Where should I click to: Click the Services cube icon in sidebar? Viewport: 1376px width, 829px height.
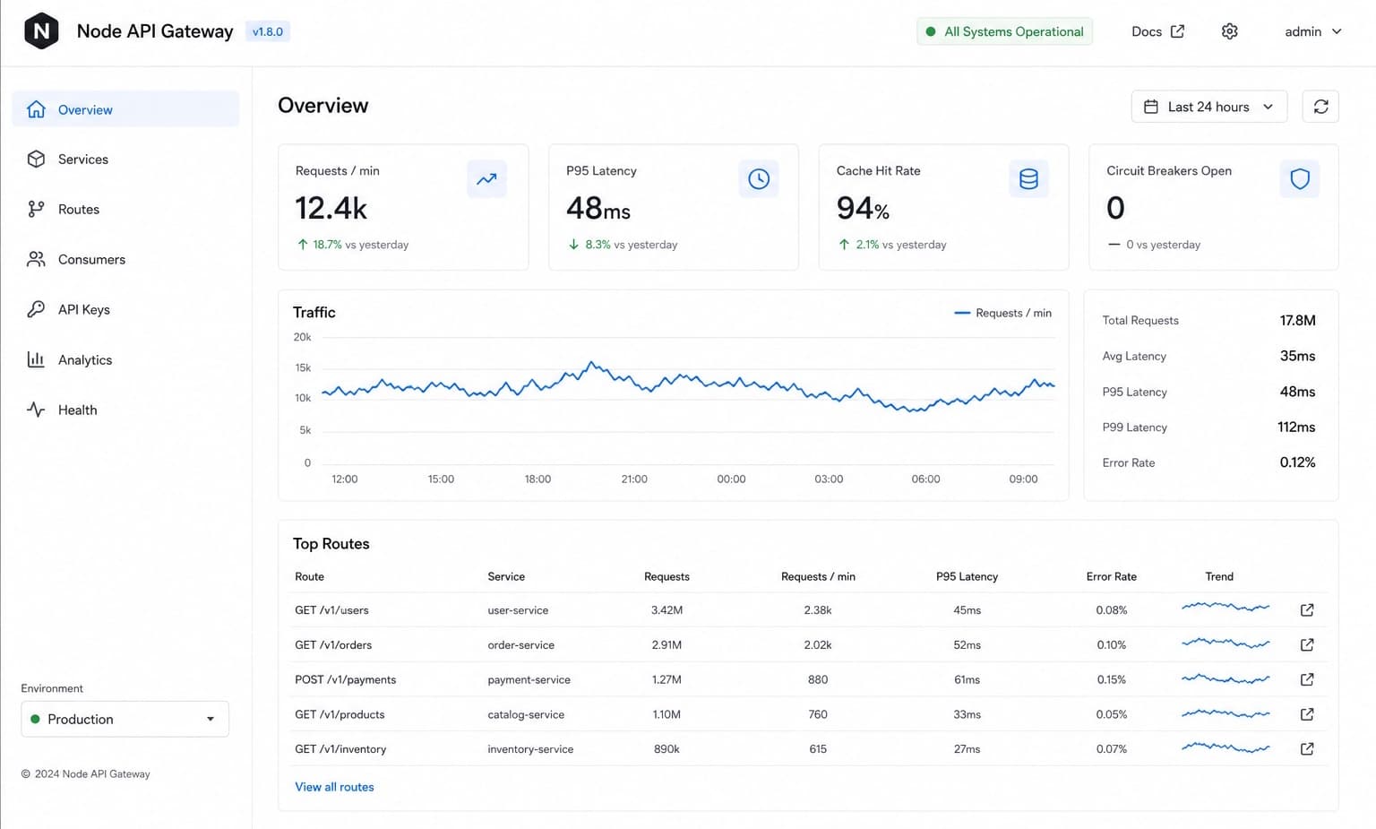36,159
